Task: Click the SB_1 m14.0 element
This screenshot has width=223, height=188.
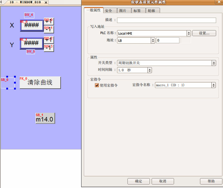Action: (x=45, y=118)
